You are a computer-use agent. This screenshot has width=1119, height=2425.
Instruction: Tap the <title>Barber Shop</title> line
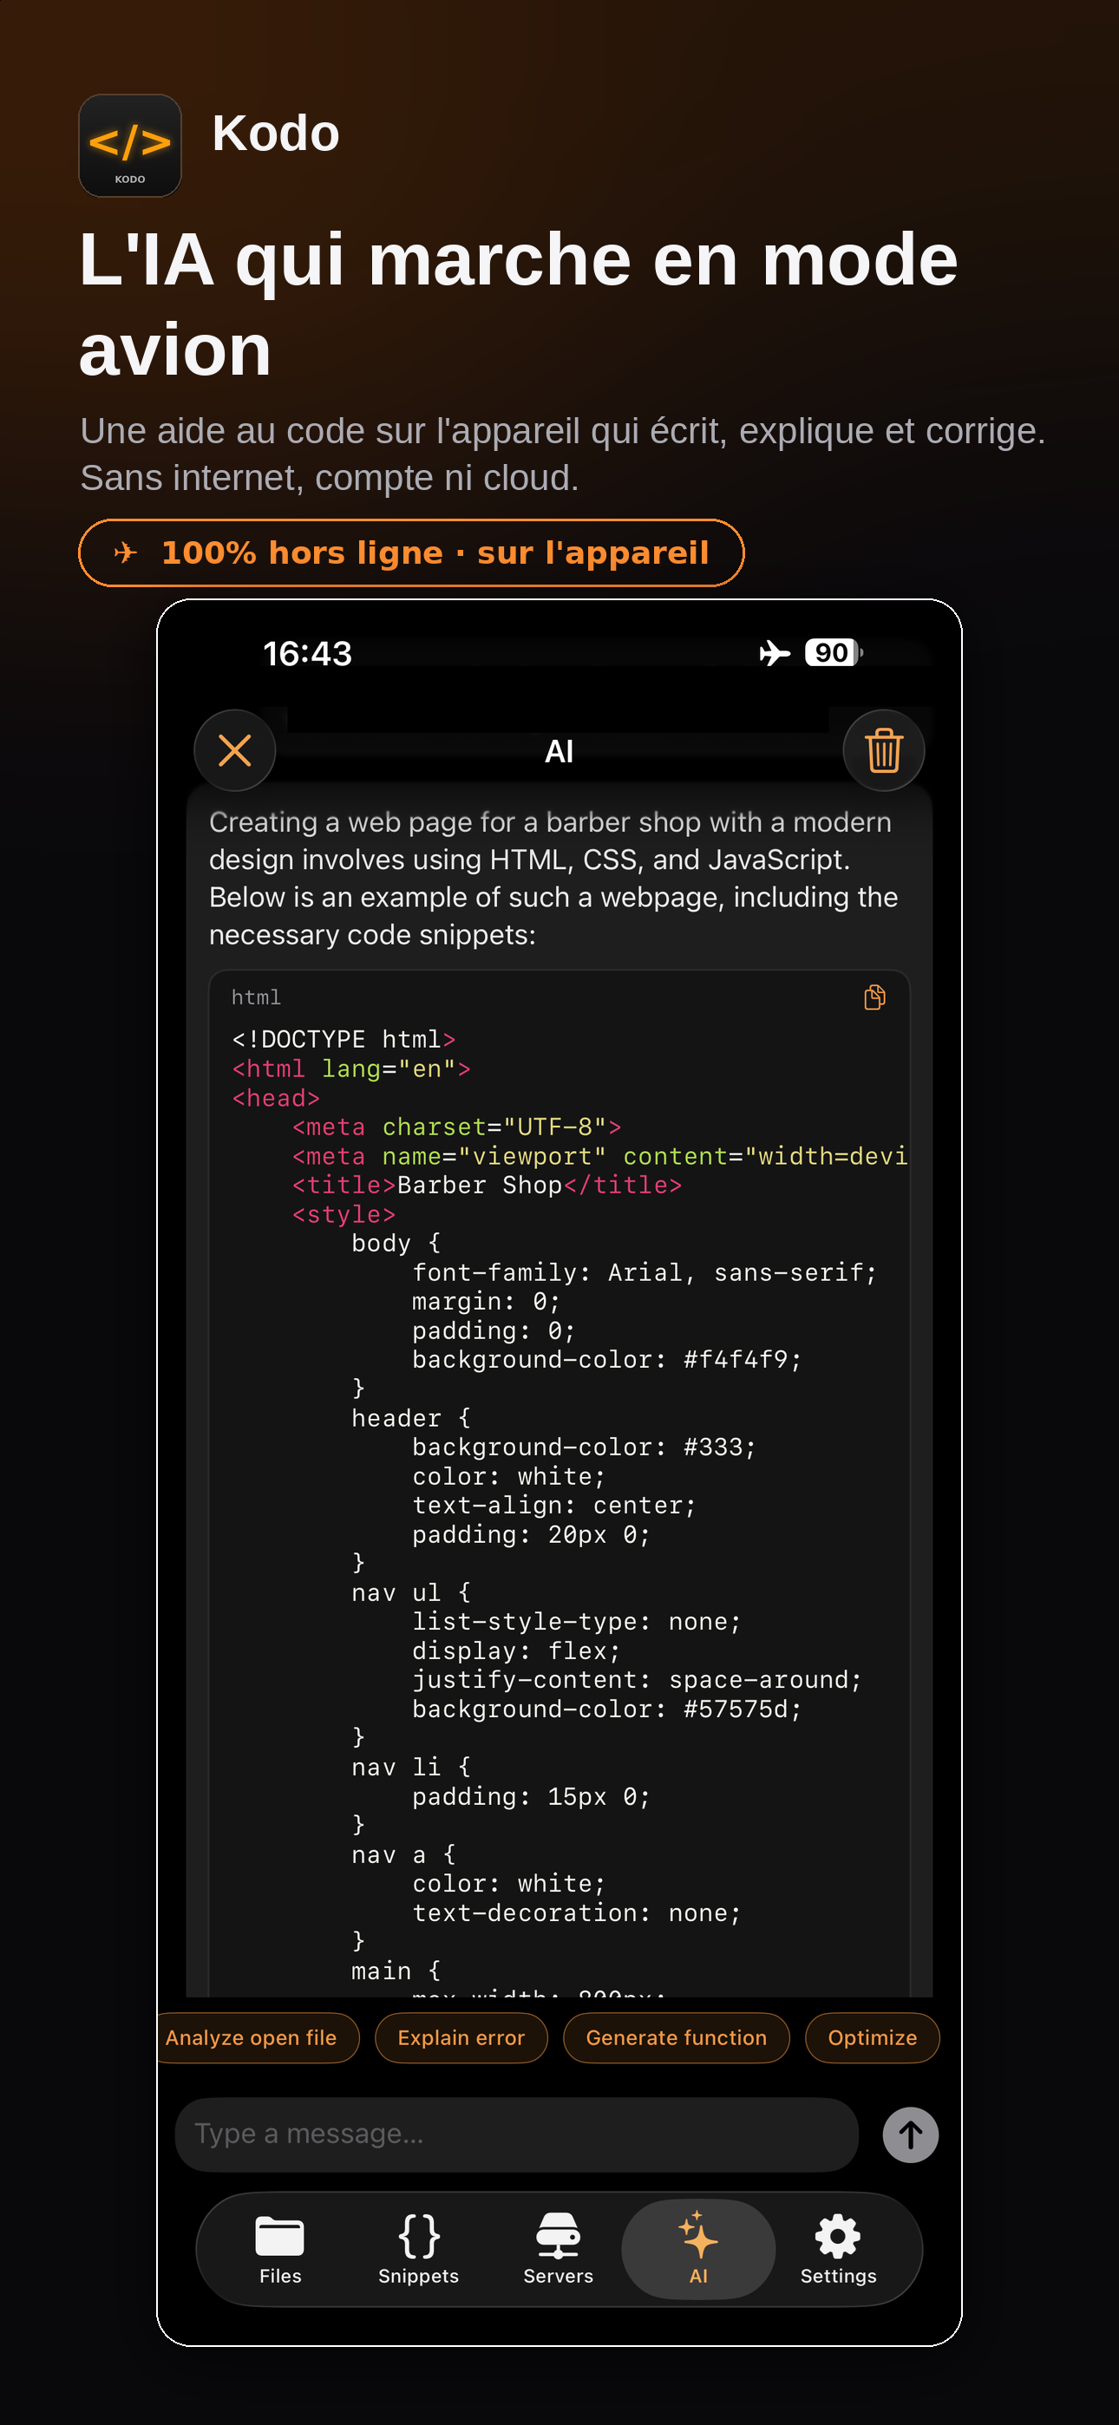486,1186
